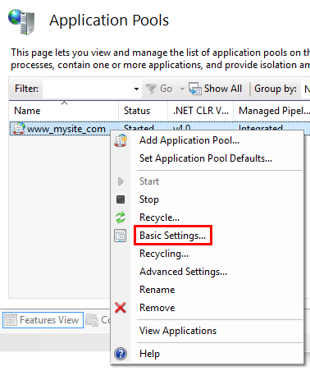310x371 pixels.
Task: Select Rename in the context menu
Action: point(157,290)
